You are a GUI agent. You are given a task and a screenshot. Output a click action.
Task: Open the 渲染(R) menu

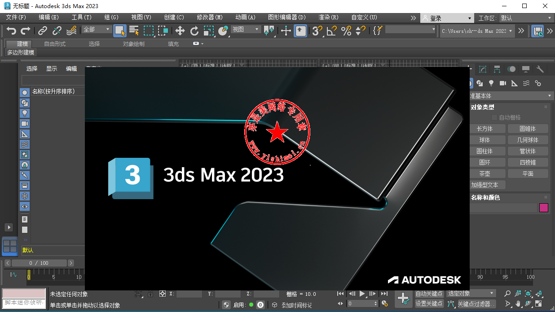click(x=329, y=18)
